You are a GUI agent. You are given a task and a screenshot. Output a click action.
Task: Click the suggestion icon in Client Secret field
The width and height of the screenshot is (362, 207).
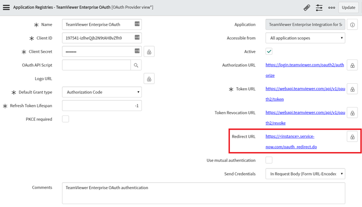point(137,51)
